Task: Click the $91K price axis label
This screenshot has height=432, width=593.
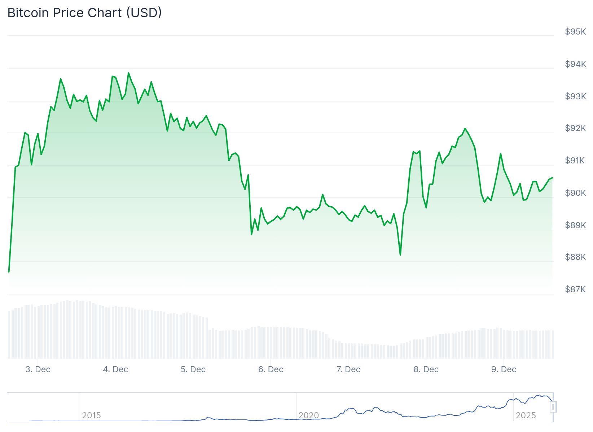Action: 575,161
